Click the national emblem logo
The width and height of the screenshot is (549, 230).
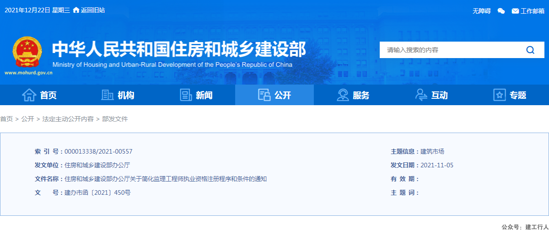[27, 52]
